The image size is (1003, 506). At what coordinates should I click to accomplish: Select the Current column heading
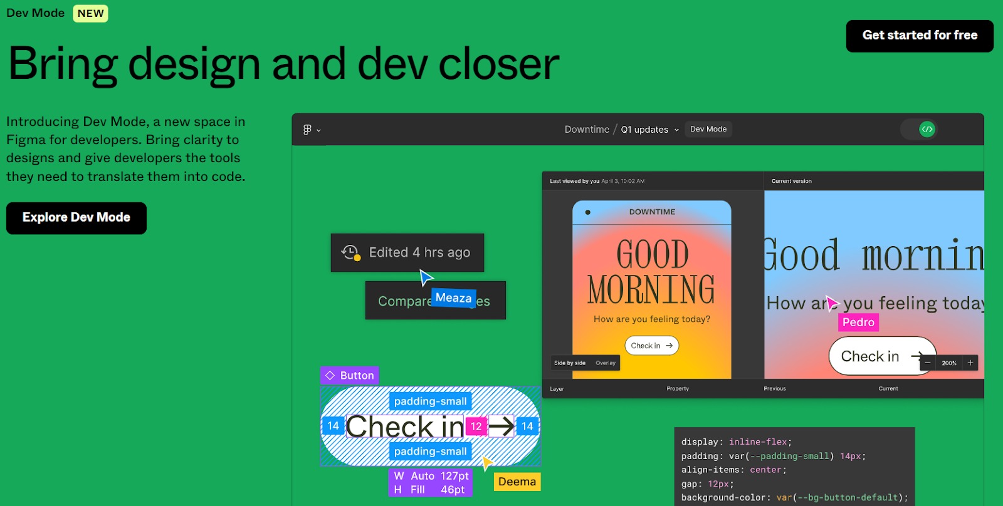[888, 389]
